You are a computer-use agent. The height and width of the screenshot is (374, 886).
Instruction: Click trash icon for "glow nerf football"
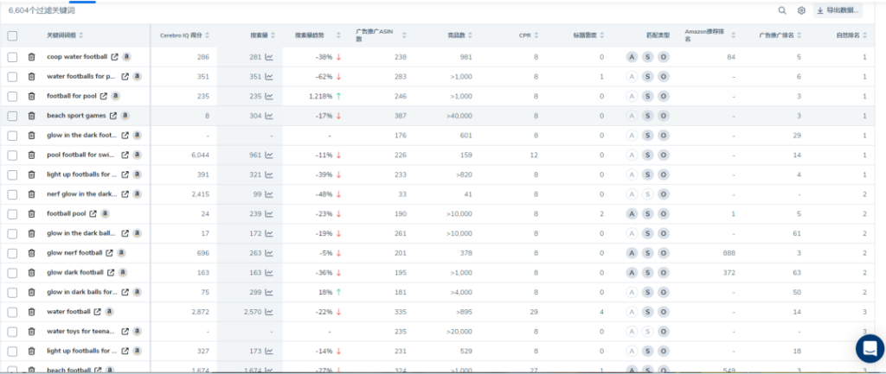[31, 253]
